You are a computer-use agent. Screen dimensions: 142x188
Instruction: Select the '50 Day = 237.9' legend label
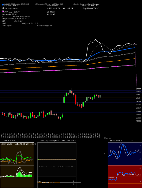point(11,9)
